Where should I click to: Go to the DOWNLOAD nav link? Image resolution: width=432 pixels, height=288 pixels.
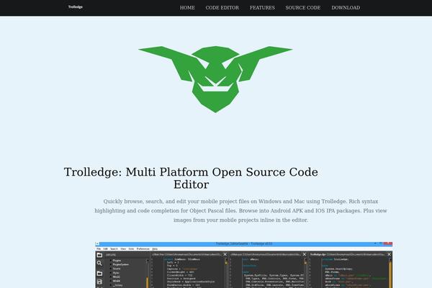click(x=346, y=8)
